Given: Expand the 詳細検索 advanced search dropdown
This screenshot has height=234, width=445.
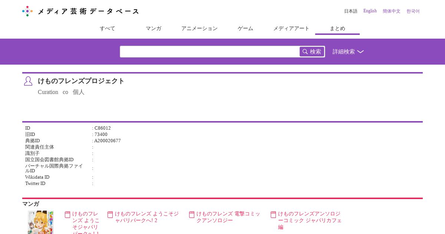Looking at the screenshot, I should 348,52.
